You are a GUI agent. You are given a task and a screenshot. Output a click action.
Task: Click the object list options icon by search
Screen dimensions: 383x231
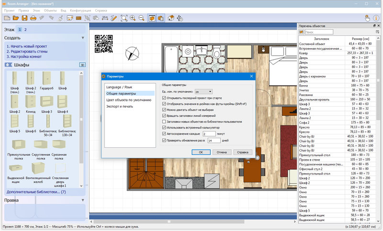[x=378, y=32]
